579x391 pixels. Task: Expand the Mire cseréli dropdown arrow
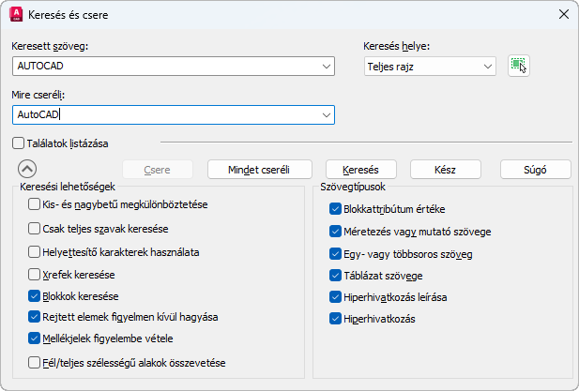click(326, 114)
